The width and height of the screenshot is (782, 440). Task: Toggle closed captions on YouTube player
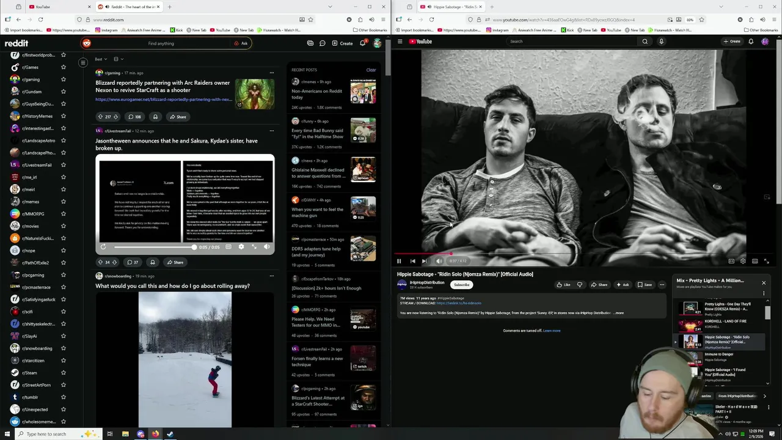[x=731, y=261]
